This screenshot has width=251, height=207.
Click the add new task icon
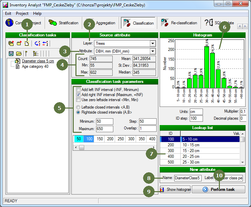click(x=19, y=43)
